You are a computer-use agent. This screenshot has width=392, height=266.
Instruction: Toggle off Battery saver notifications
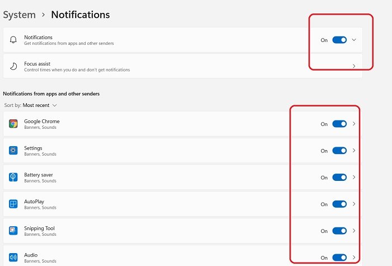[x=339, y=178]
